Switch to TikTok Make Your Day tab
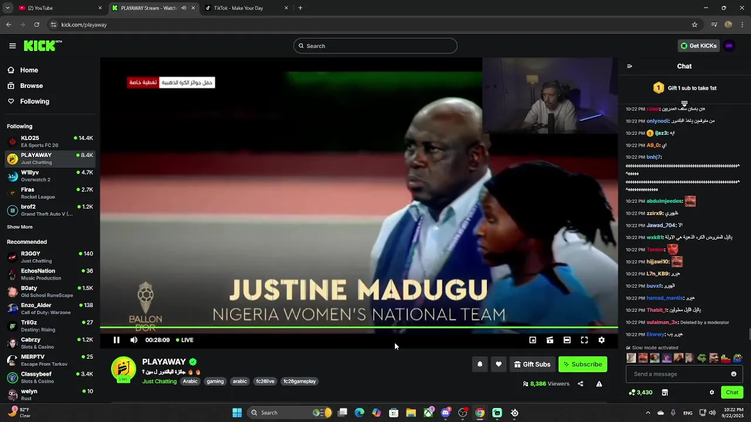Screen dimensions: 751x422 [x=246, y=8]
